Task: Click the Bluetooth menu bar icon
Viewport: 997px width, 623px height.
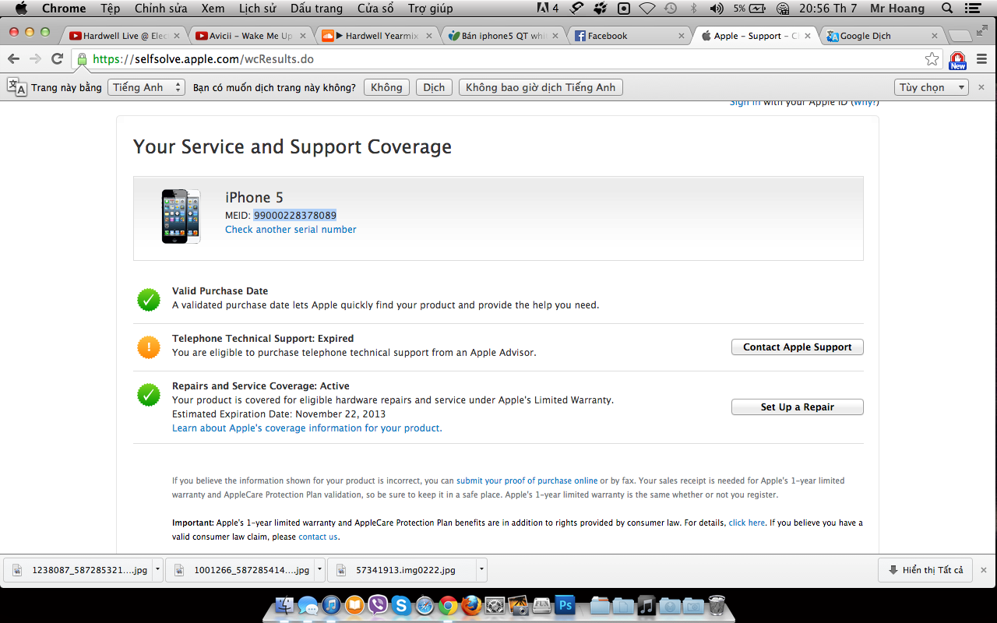Action: coord(693,9)
